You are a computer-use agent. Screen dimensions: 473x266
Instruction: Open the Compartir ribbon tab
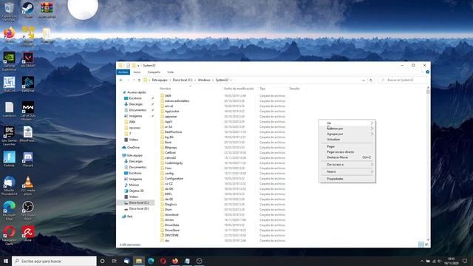pyautogui.click(x=154, y=72)
